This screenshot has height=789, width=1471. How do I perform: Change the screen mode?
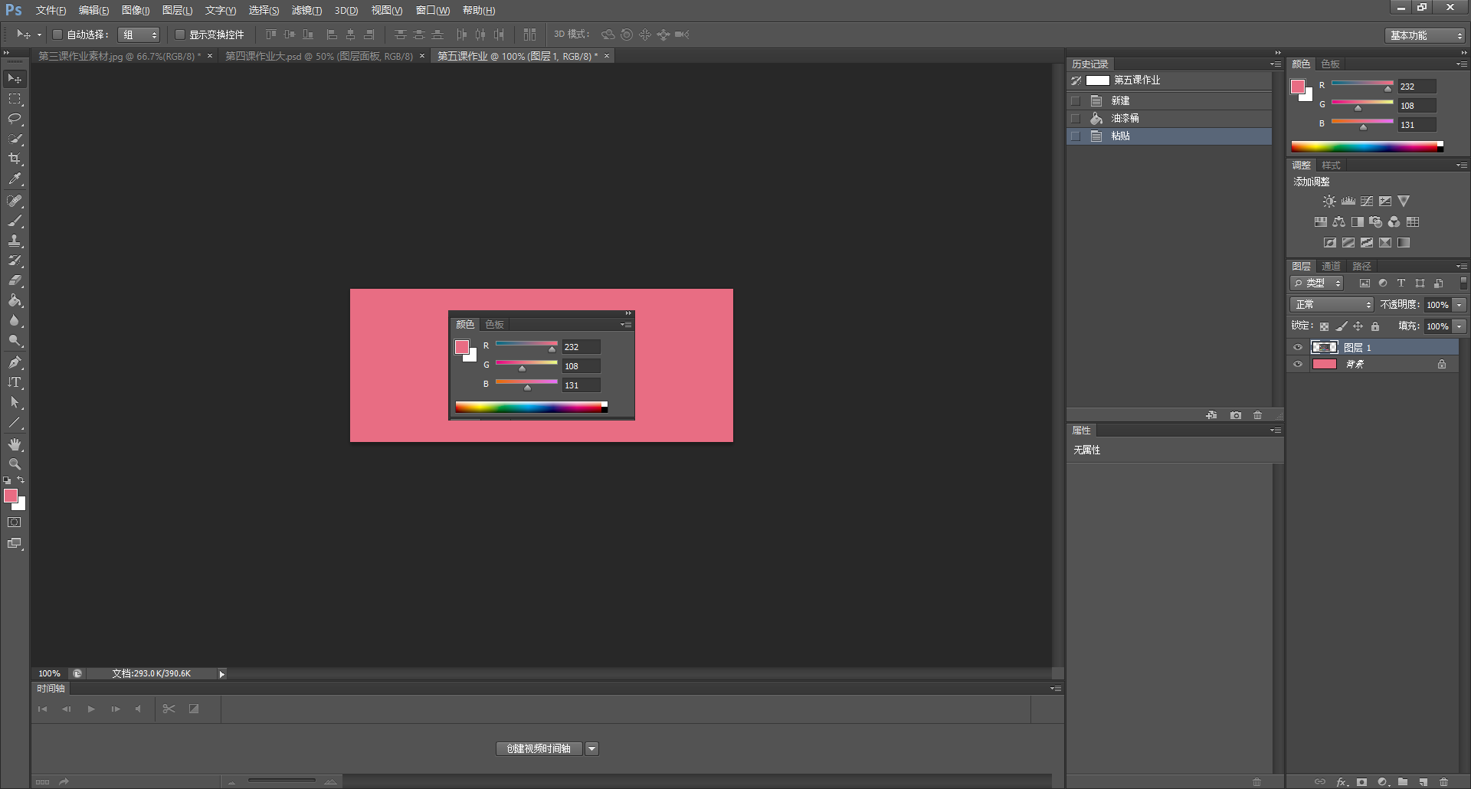(15, 543)
